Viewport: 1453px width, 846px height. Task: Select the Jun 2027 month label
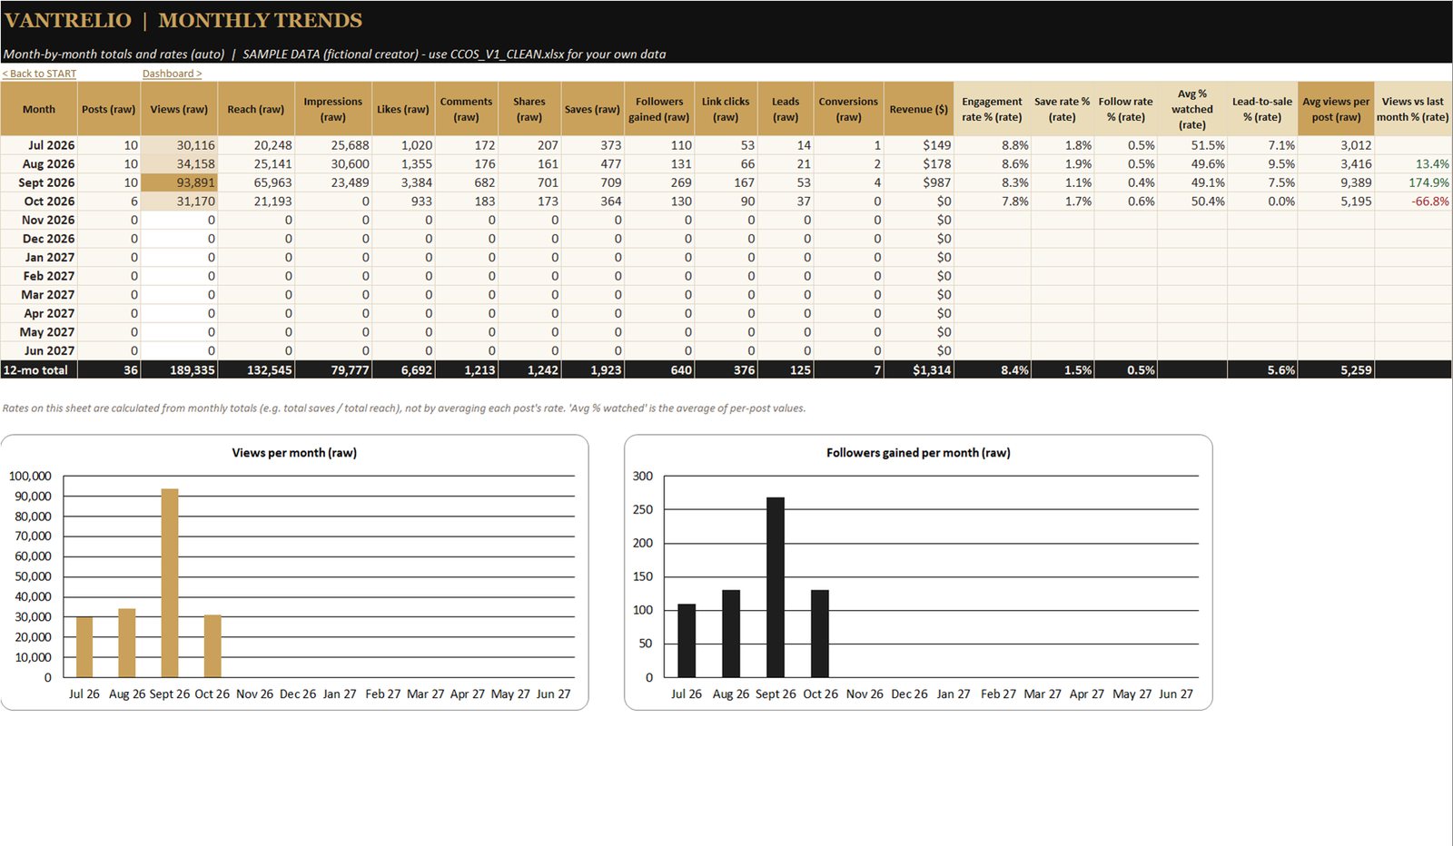point(39,351)
